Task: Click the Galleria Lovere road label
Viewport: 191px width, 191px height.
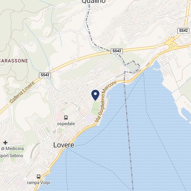Action: point(22,92)
